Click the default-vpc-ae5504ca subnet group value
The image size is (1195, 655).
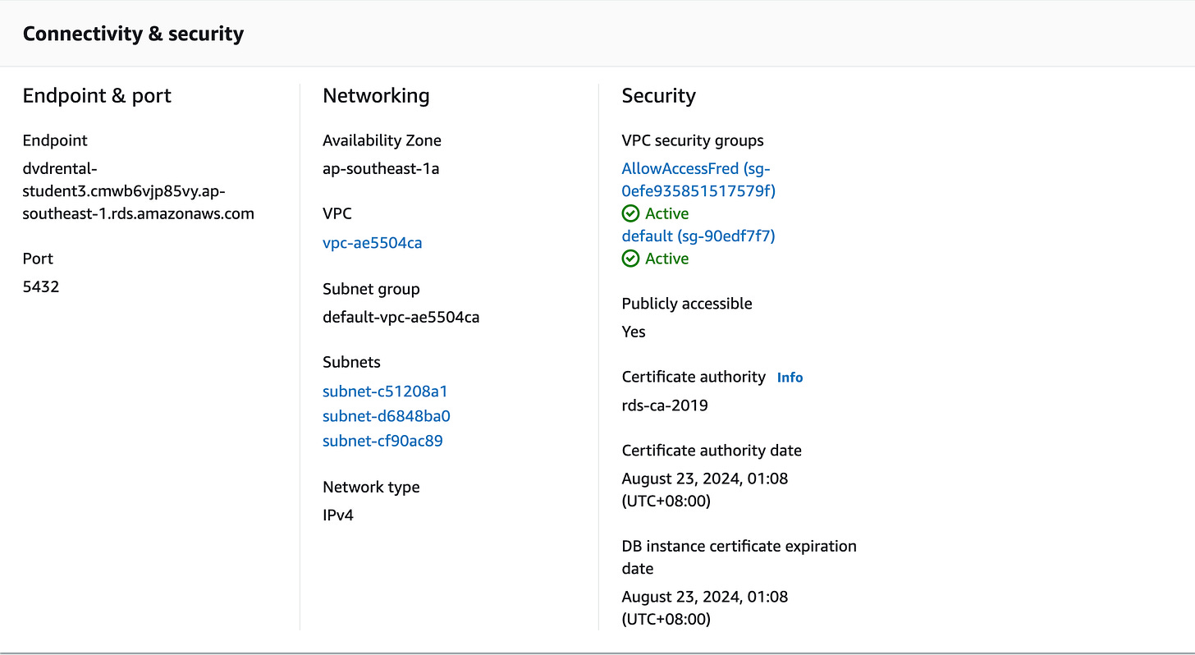(x=401, y=317)
